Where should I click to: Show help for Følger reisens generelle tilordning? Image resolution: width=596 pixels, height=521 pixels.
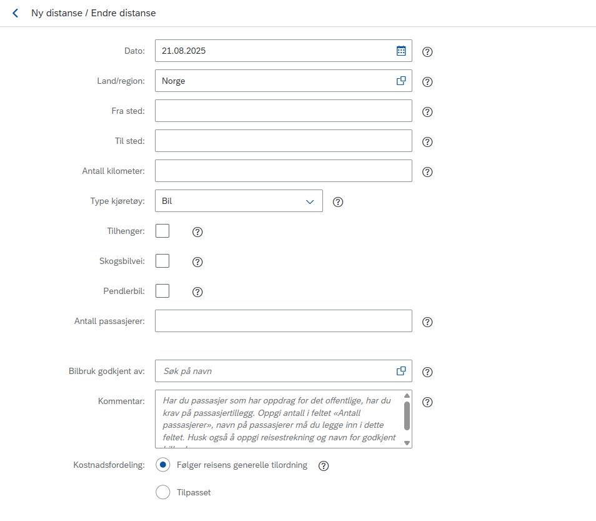[324, 466]
